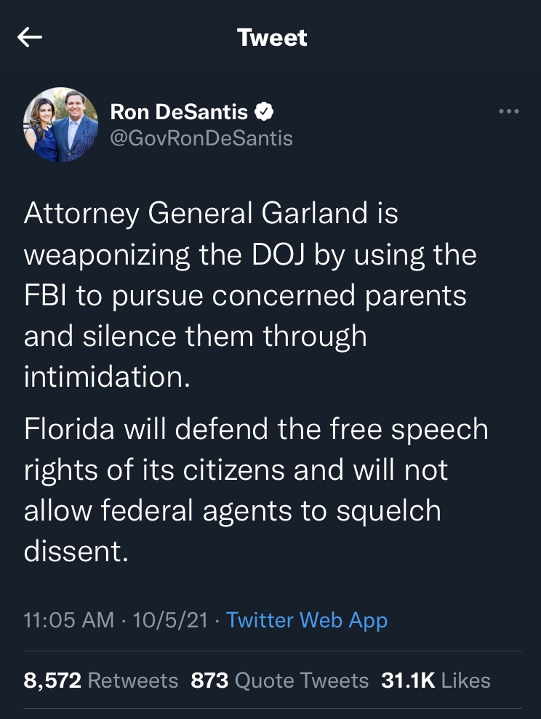
Task: View the 8,572 Retweets list
Action: coord(100,680)
